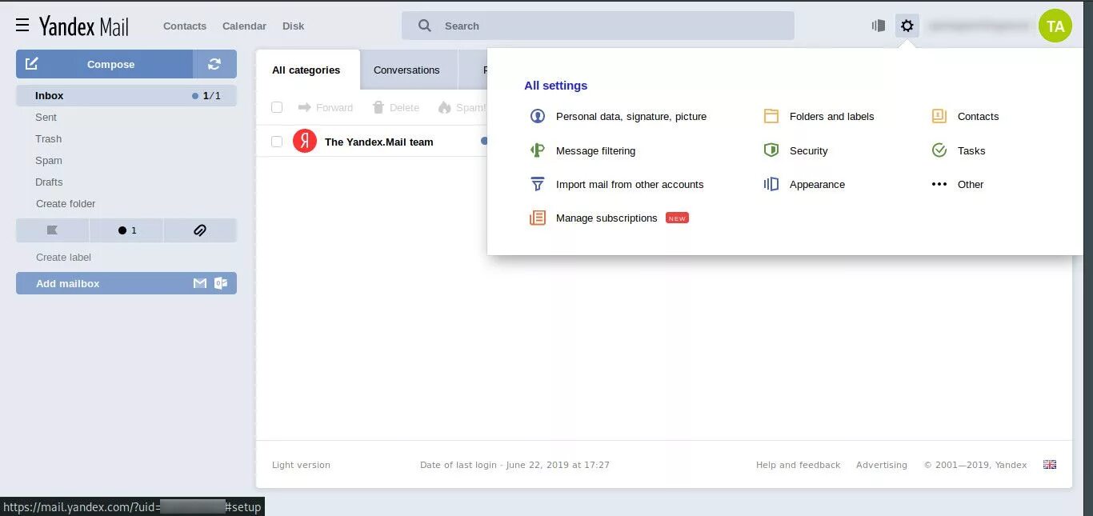This screenshot has height=516, width=1093.
Task: Click the Manage subscriptions icon
Action: click(x=538, y=218)
